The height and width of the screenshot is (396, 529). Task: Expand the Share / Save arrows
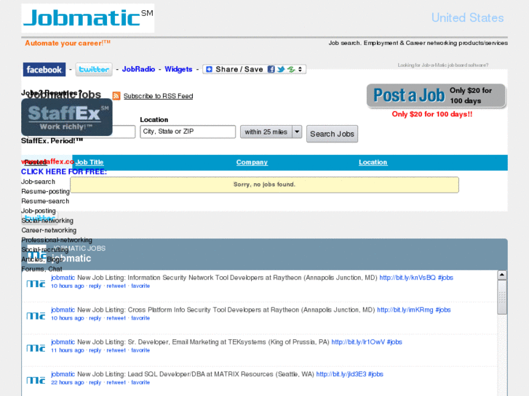300,69
